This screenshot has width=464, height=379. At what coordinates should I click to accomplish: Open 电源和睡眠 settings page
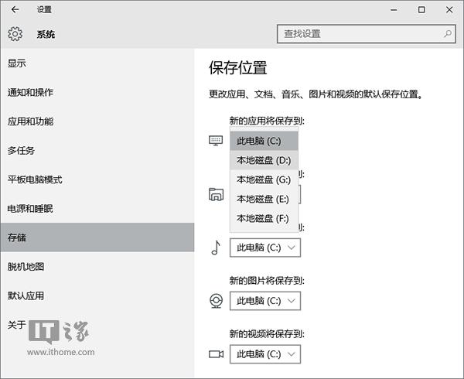point(31,209)
